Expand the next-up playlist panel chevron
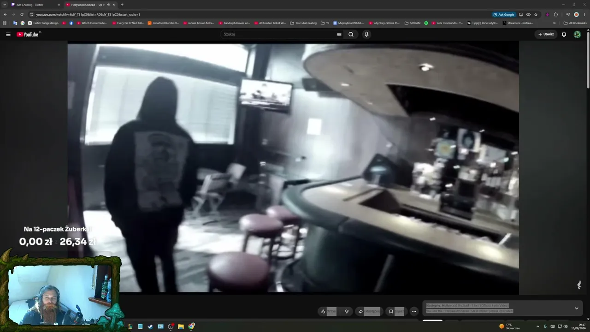The height and width of the screenshot is (332, 590). click(576, 308)
